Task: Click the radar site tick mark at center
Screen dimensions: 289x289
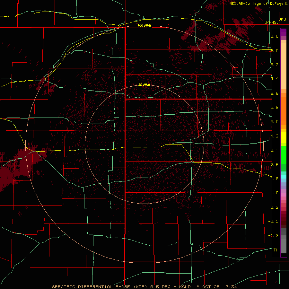Action: 144,145
